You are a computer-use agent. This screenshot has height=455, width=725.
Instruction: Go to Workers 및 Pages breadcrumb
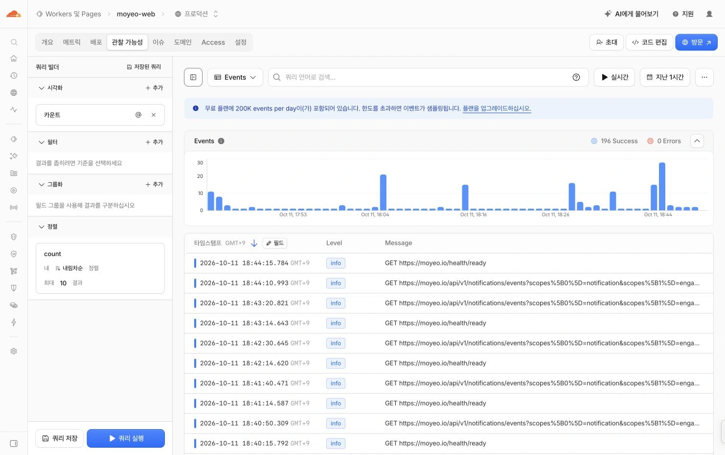coord(68,14)
